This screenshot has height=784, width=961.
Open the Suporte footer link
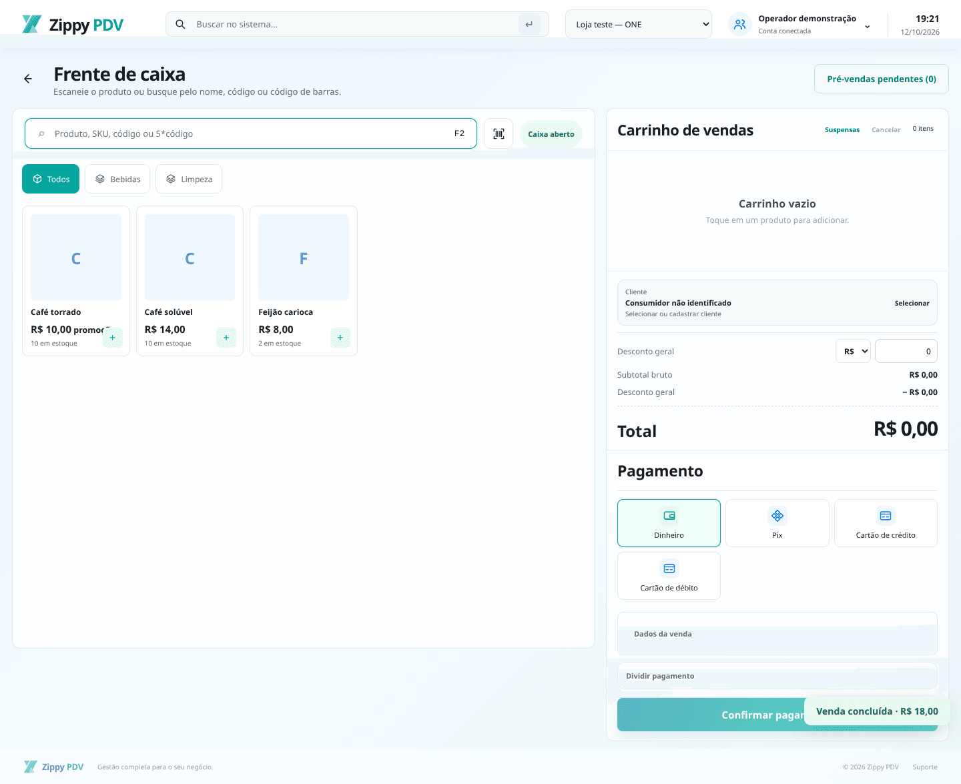tap(925, 767)
